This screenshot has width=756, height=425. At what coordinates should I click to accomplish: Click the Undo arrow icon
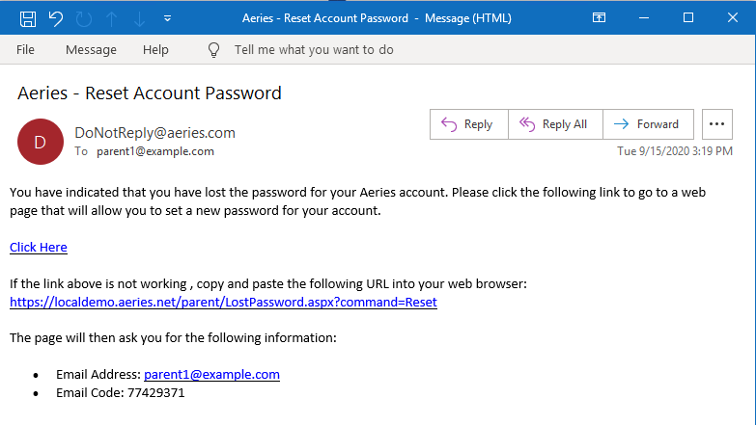pyautogui.click(x=55, y=18)
